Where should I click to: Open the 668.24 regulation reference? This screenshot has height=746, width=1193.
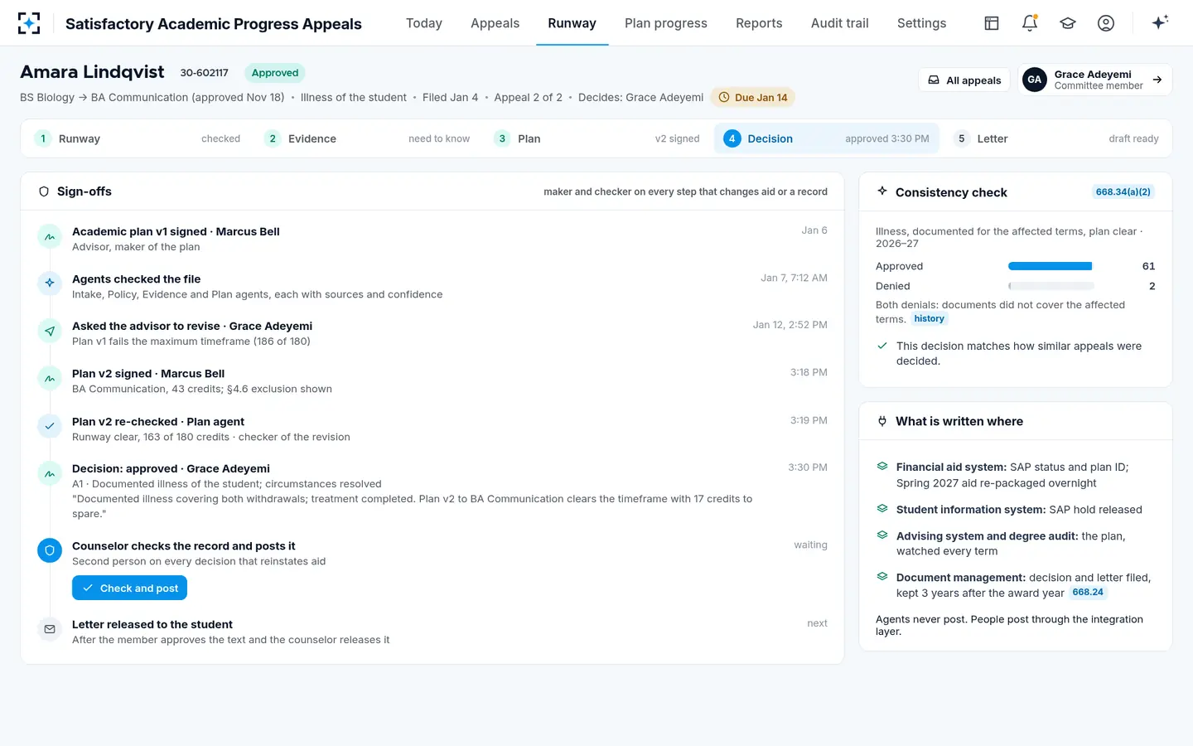pos(1088,593)
